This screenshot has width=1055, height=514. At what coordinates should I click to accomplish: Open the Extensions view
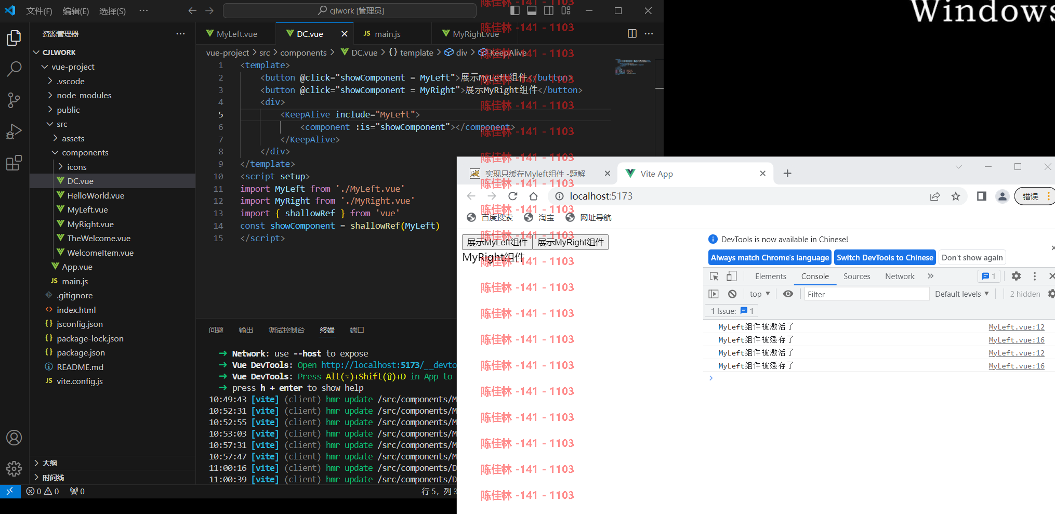point(14,163)
